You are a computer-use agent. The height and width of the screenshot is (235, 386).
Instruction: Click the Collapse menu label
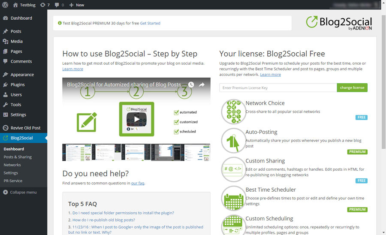point(23,192)
